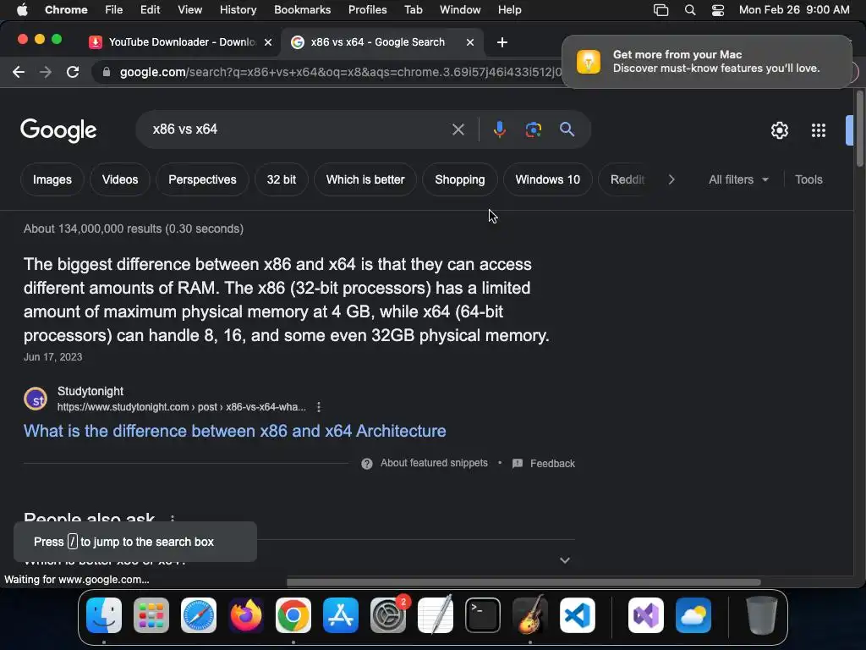Click the vertical page scrollbar thumb

(859, 128)
